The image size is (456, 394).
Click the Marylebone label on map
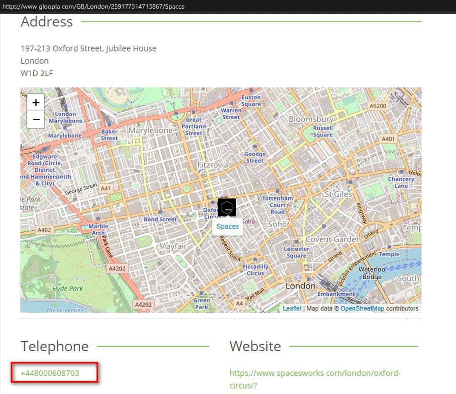(150, 130)
